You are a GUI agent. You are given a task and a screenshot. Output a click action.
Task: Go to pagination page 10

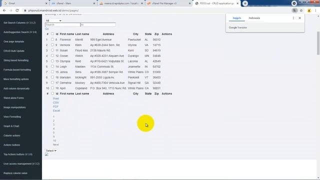point(54,140)
